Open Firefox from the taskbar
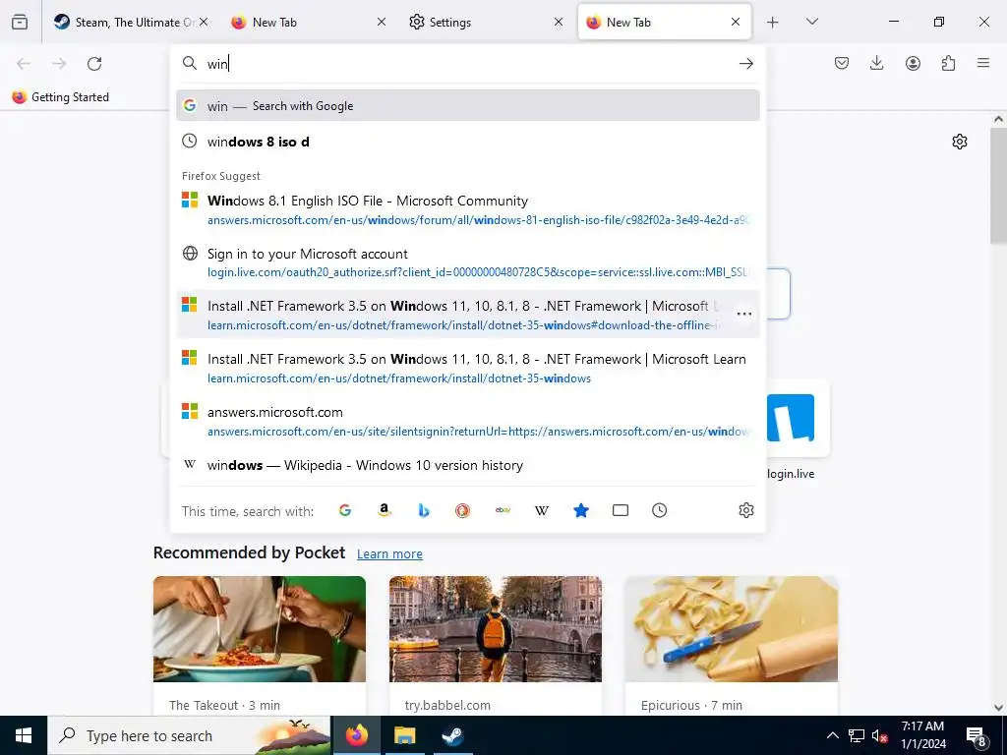This screenshot has height=755, width=1007. pos(356,735)
